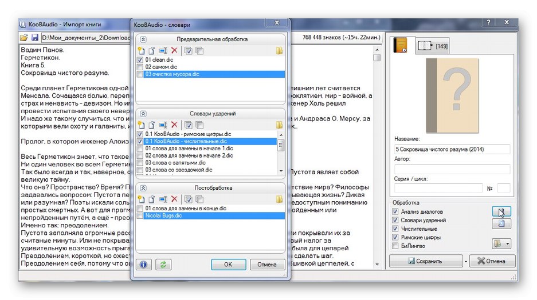Click new dictionary icon in Предварительная обработка toolbar
The width and height of the screenshot is (537, 300).
pyautogui.click(x=141, y=51)
